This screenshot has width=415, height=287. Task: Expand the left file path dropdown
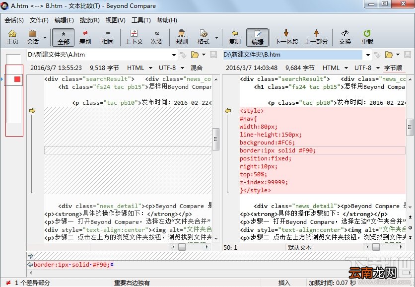(174, 55)
